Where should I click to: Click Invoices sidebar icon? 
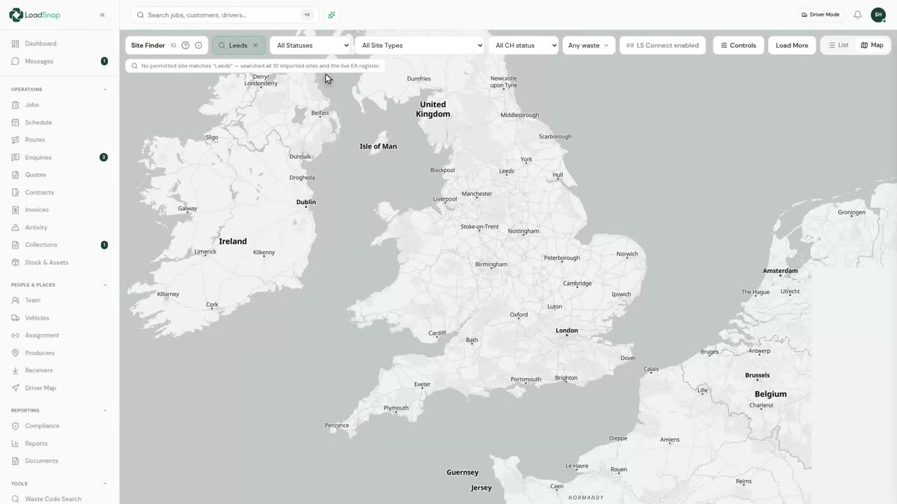pyautogui.click(x=15, y=210)
